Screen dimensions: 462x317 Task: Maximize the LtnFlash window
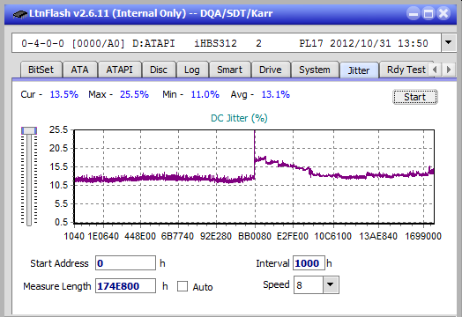428,13
